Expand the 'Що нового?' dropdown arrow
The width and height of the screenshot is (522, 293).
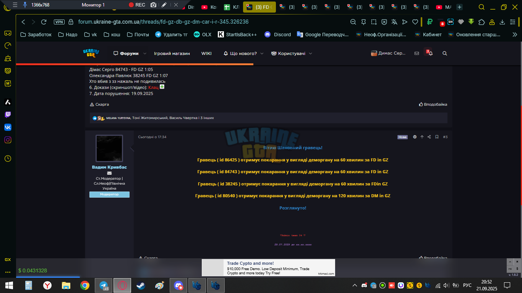[262, 53]
